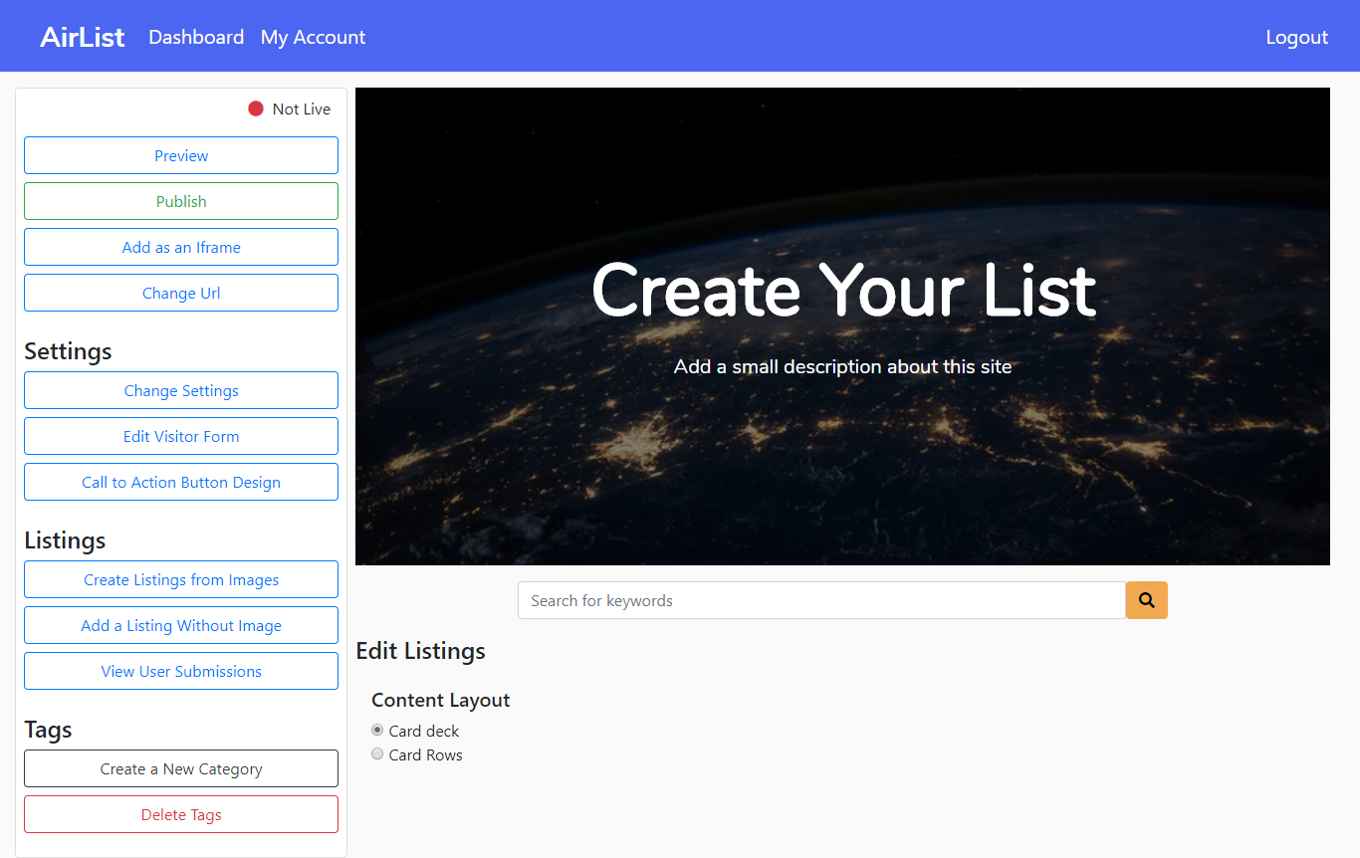The width and height of the screenshot is (1360, 858).
Task: Open Change Settings
Action: 180,390
